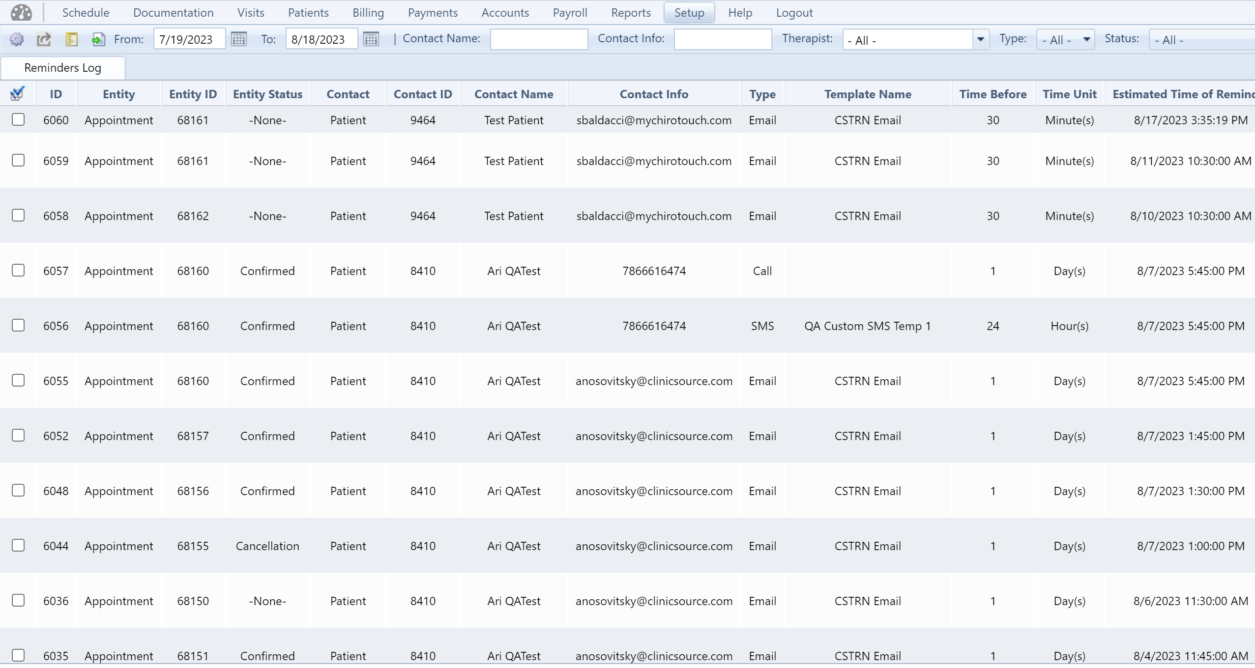Screen dimensions: 1255x668
Task: Sort by the Type column header
Action: (762, 94)
